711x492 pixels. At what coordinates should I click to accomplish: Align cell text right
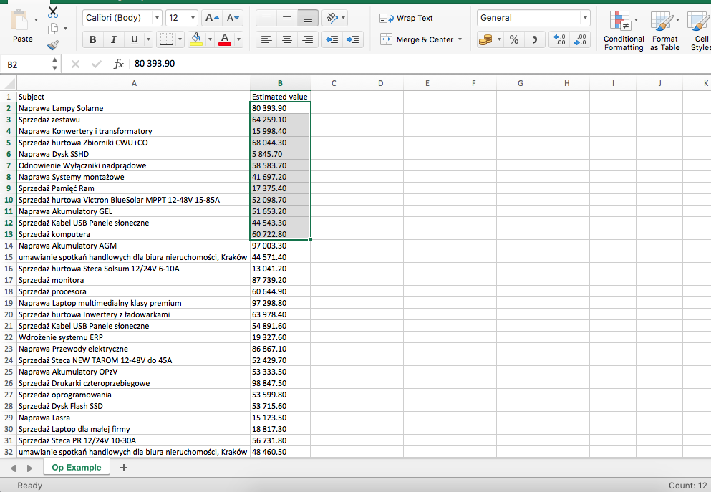(x=307, y=40)
